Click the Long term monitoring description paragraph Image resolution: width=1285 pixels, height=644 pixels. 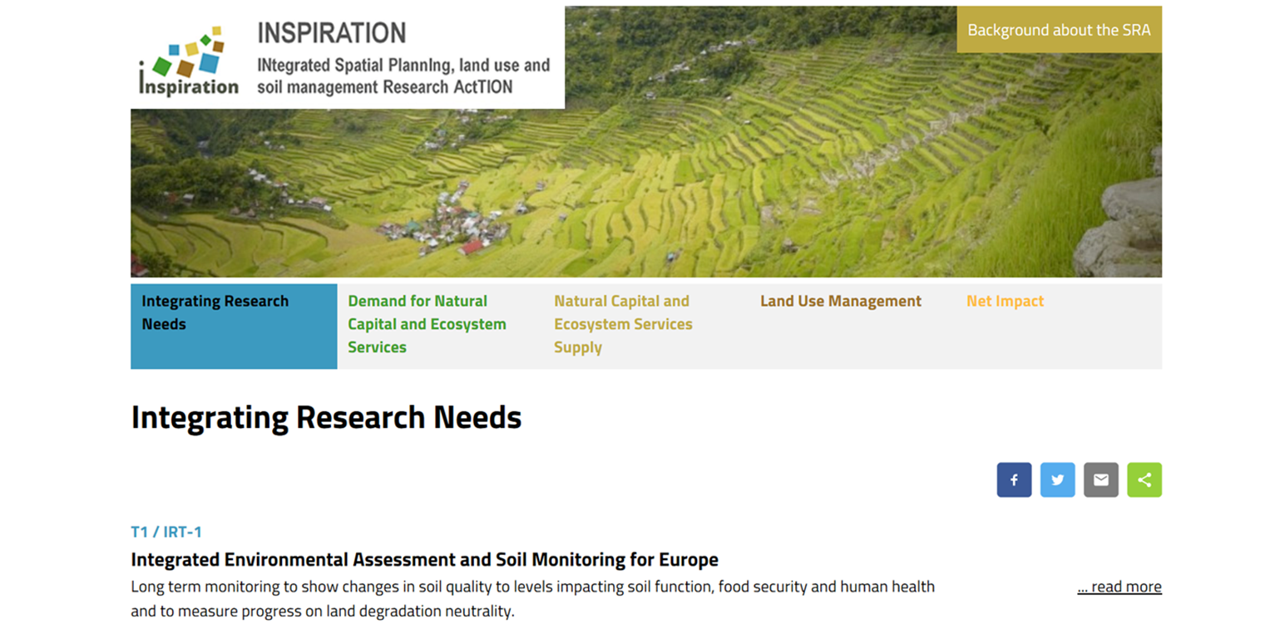[532, 598]
